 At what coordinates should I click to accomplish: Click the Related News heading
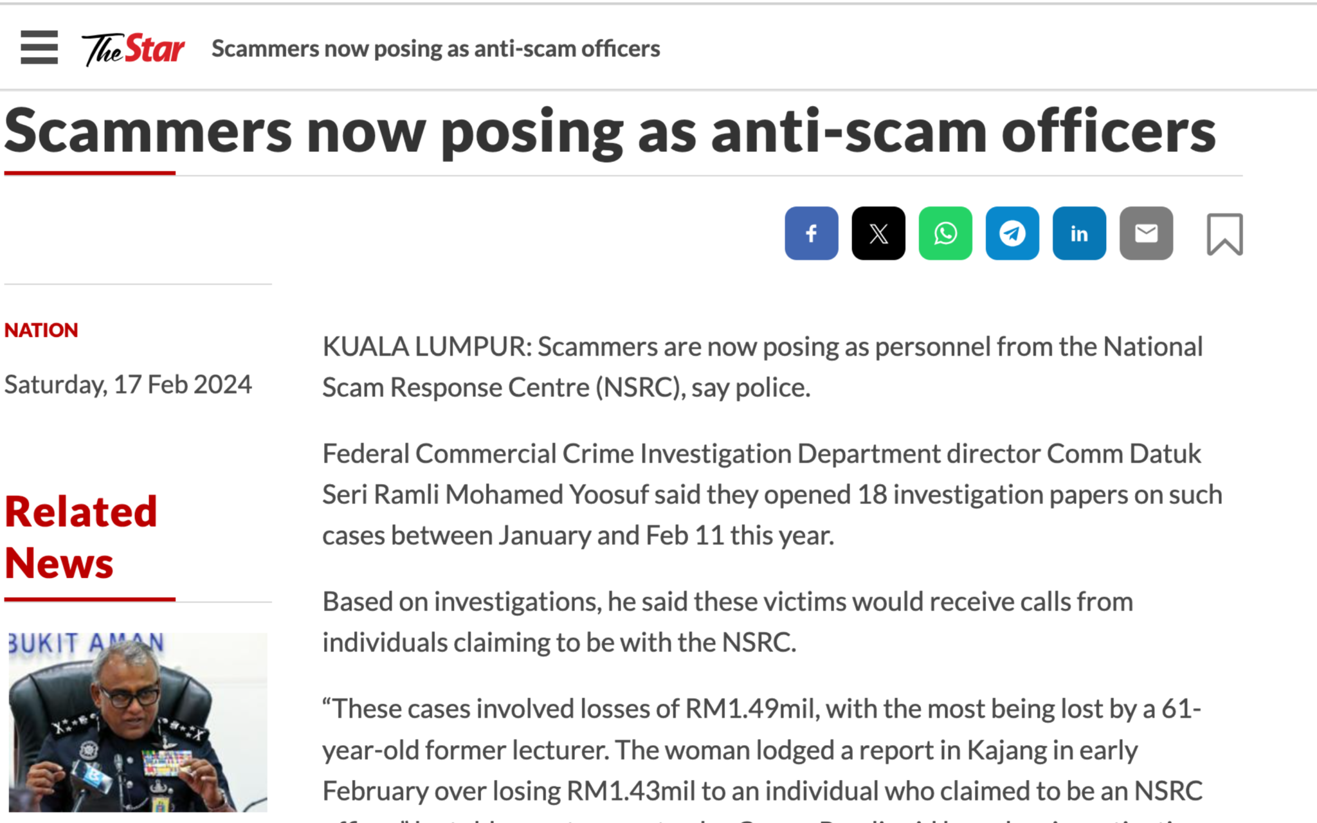[81, 537]
